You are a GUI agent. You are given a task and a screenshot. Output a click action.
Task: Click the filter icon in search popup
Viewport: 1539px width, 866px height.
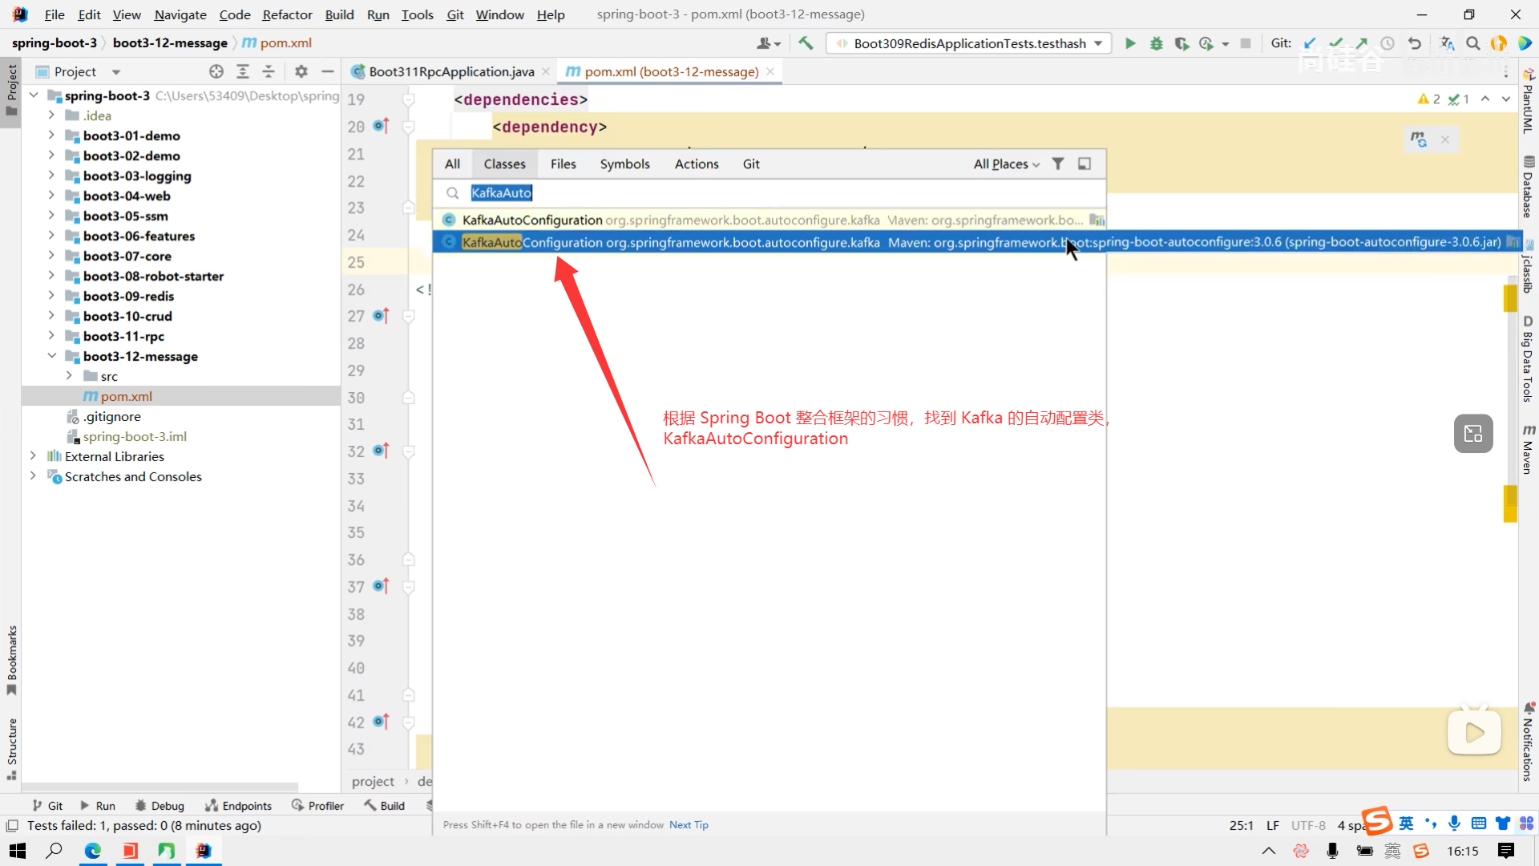(x=1058, y=164)
